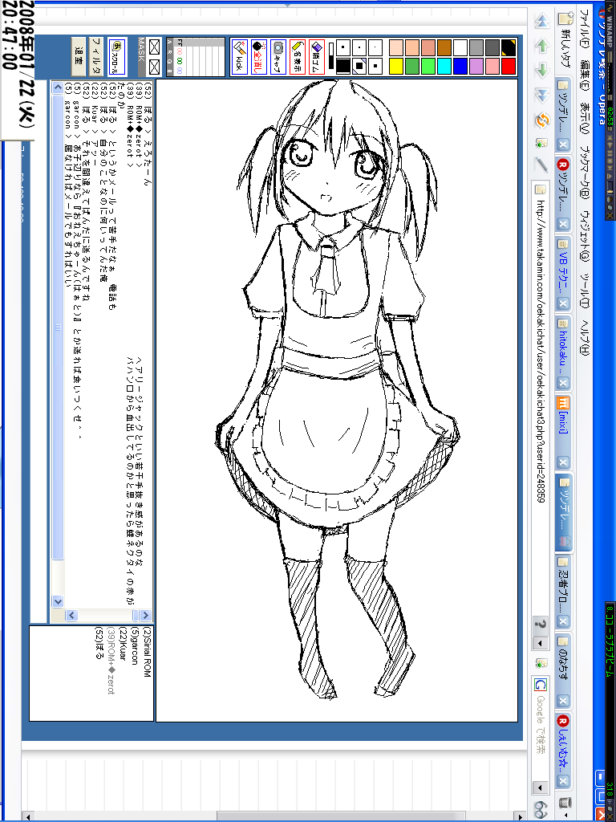Pick the brown-orange color swatch
Viewport: 616px width, 822px height.
pos(444,47)
